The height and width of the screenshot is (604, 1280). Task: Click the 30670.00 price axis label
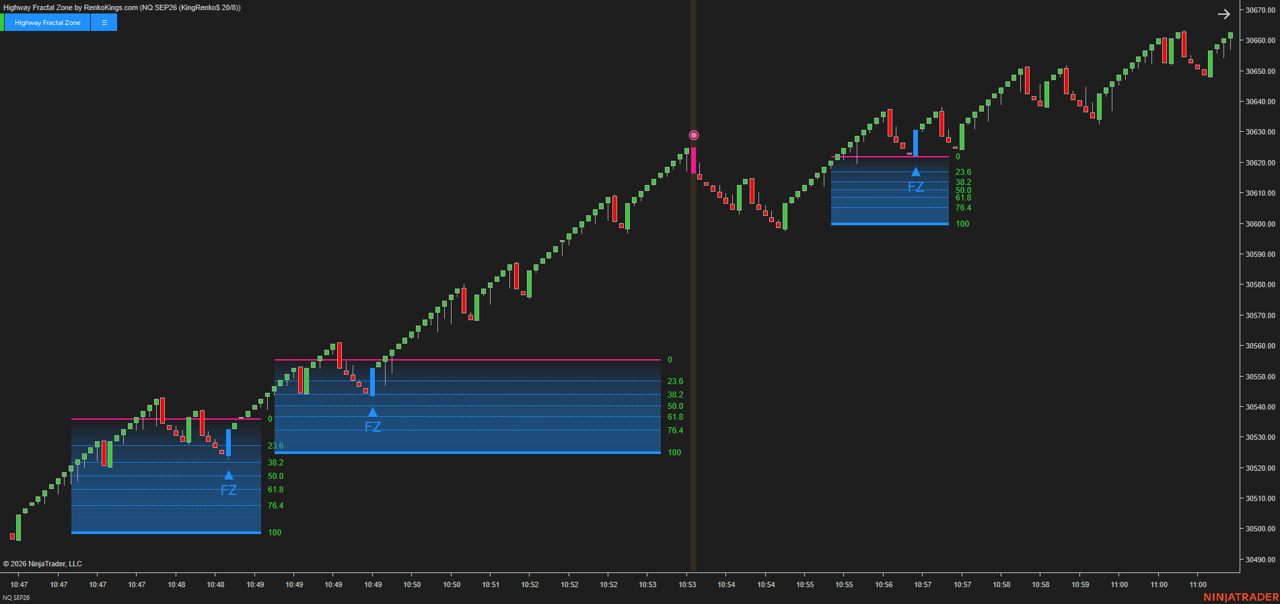pyautogui.click(x=1260, y=10)
